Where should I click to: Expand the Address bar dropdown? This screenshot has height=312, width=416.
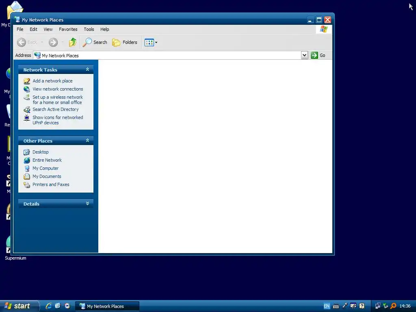[x=304, y=55]
